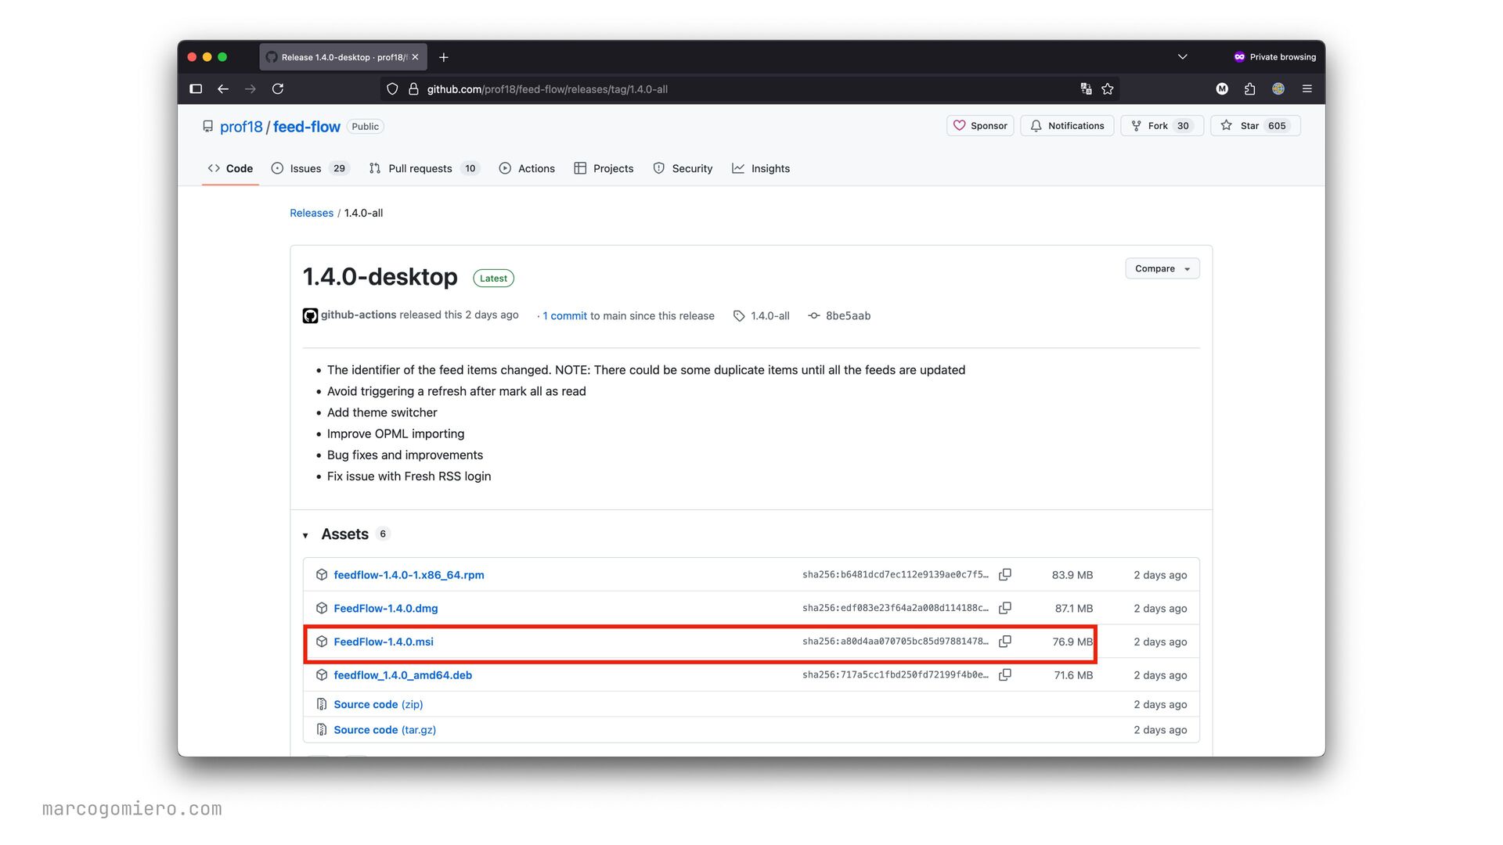Viewport: 1503px width, 845px height.
Task: Open the Actions tab
Action: (x=527, y=168)
